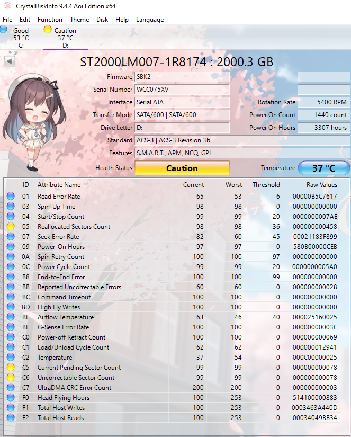Click raw value 00000000458 in Reallocated row

(315, 226)
